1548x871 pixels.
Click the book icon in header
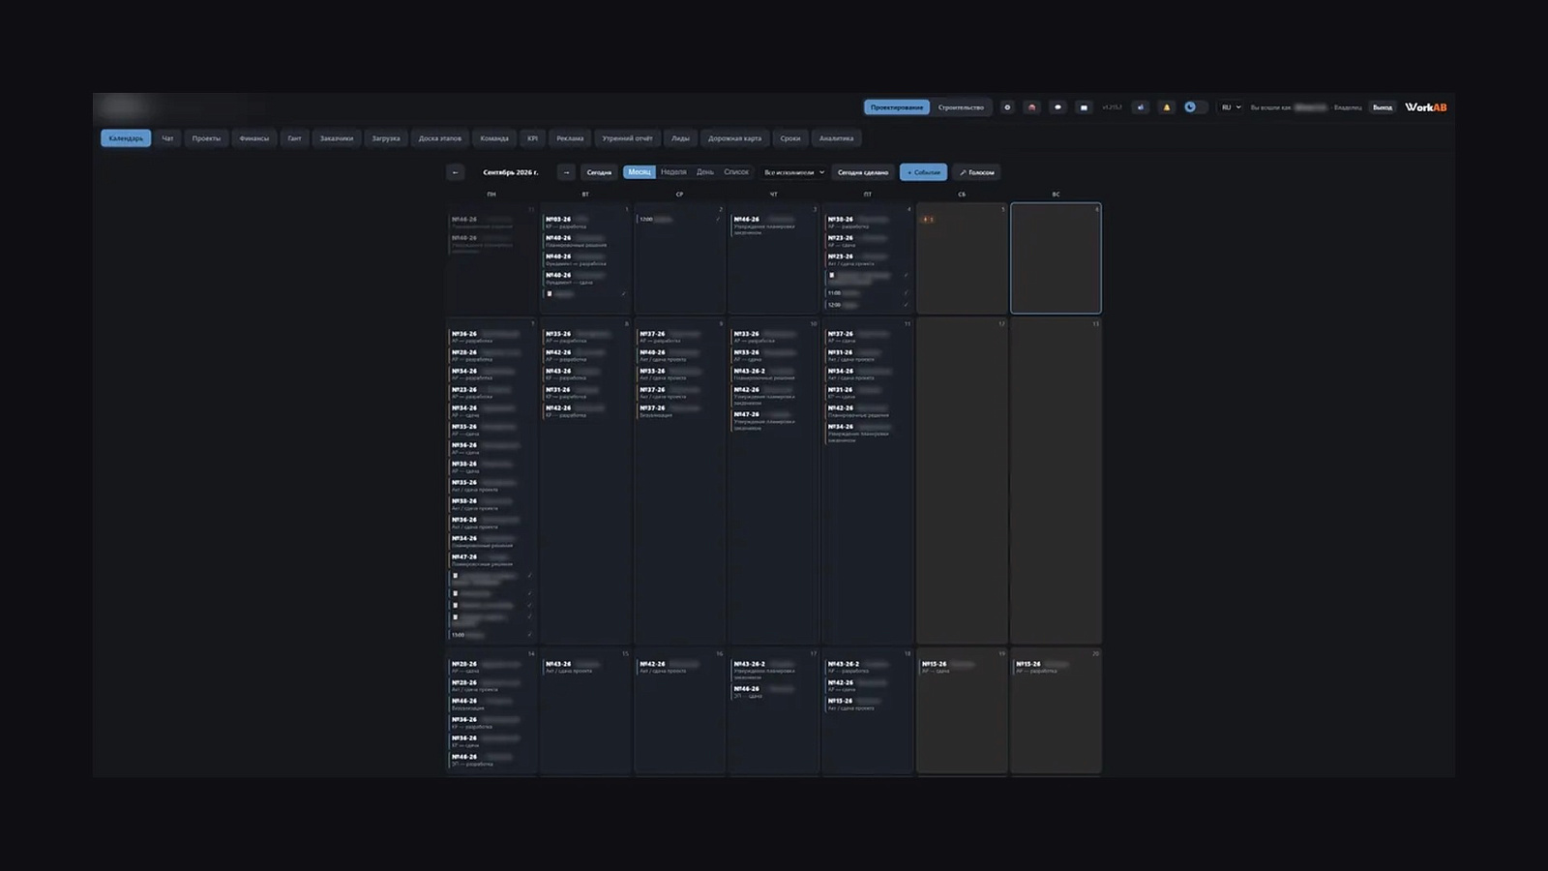1084,107
